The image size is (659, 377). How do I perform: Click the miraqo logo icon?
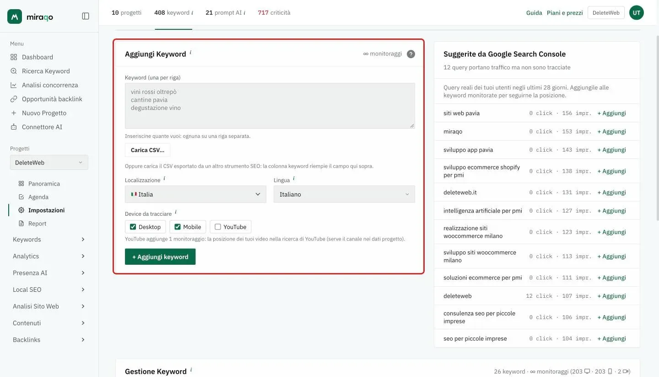pyautogui.click(x=15, y=16)
